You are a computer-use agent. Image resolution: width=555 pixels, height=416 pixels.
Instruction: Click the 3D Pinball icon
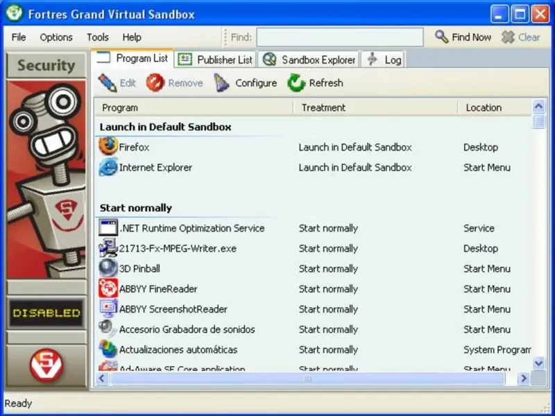tap(108, 268)
